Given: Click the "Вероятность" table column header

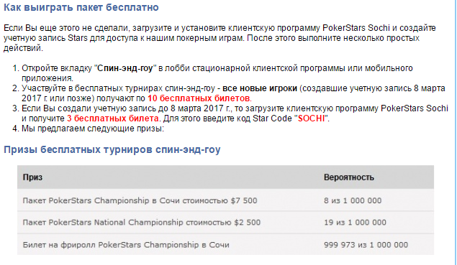Looking at the screenshot, I should click(348, 177).
